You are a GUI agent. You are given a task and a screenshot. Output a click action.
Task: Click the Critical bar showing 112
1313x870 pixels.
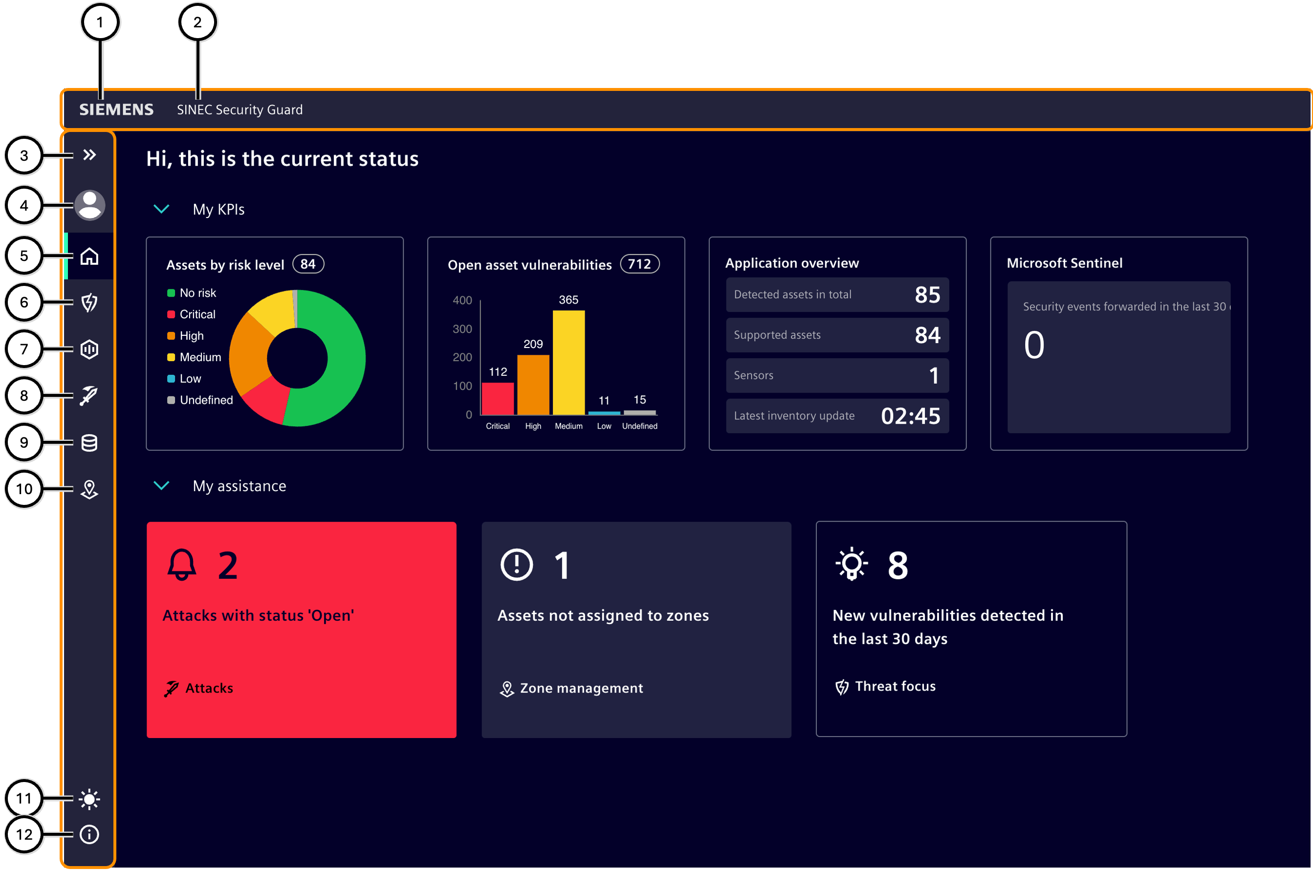tap(498, 399)
